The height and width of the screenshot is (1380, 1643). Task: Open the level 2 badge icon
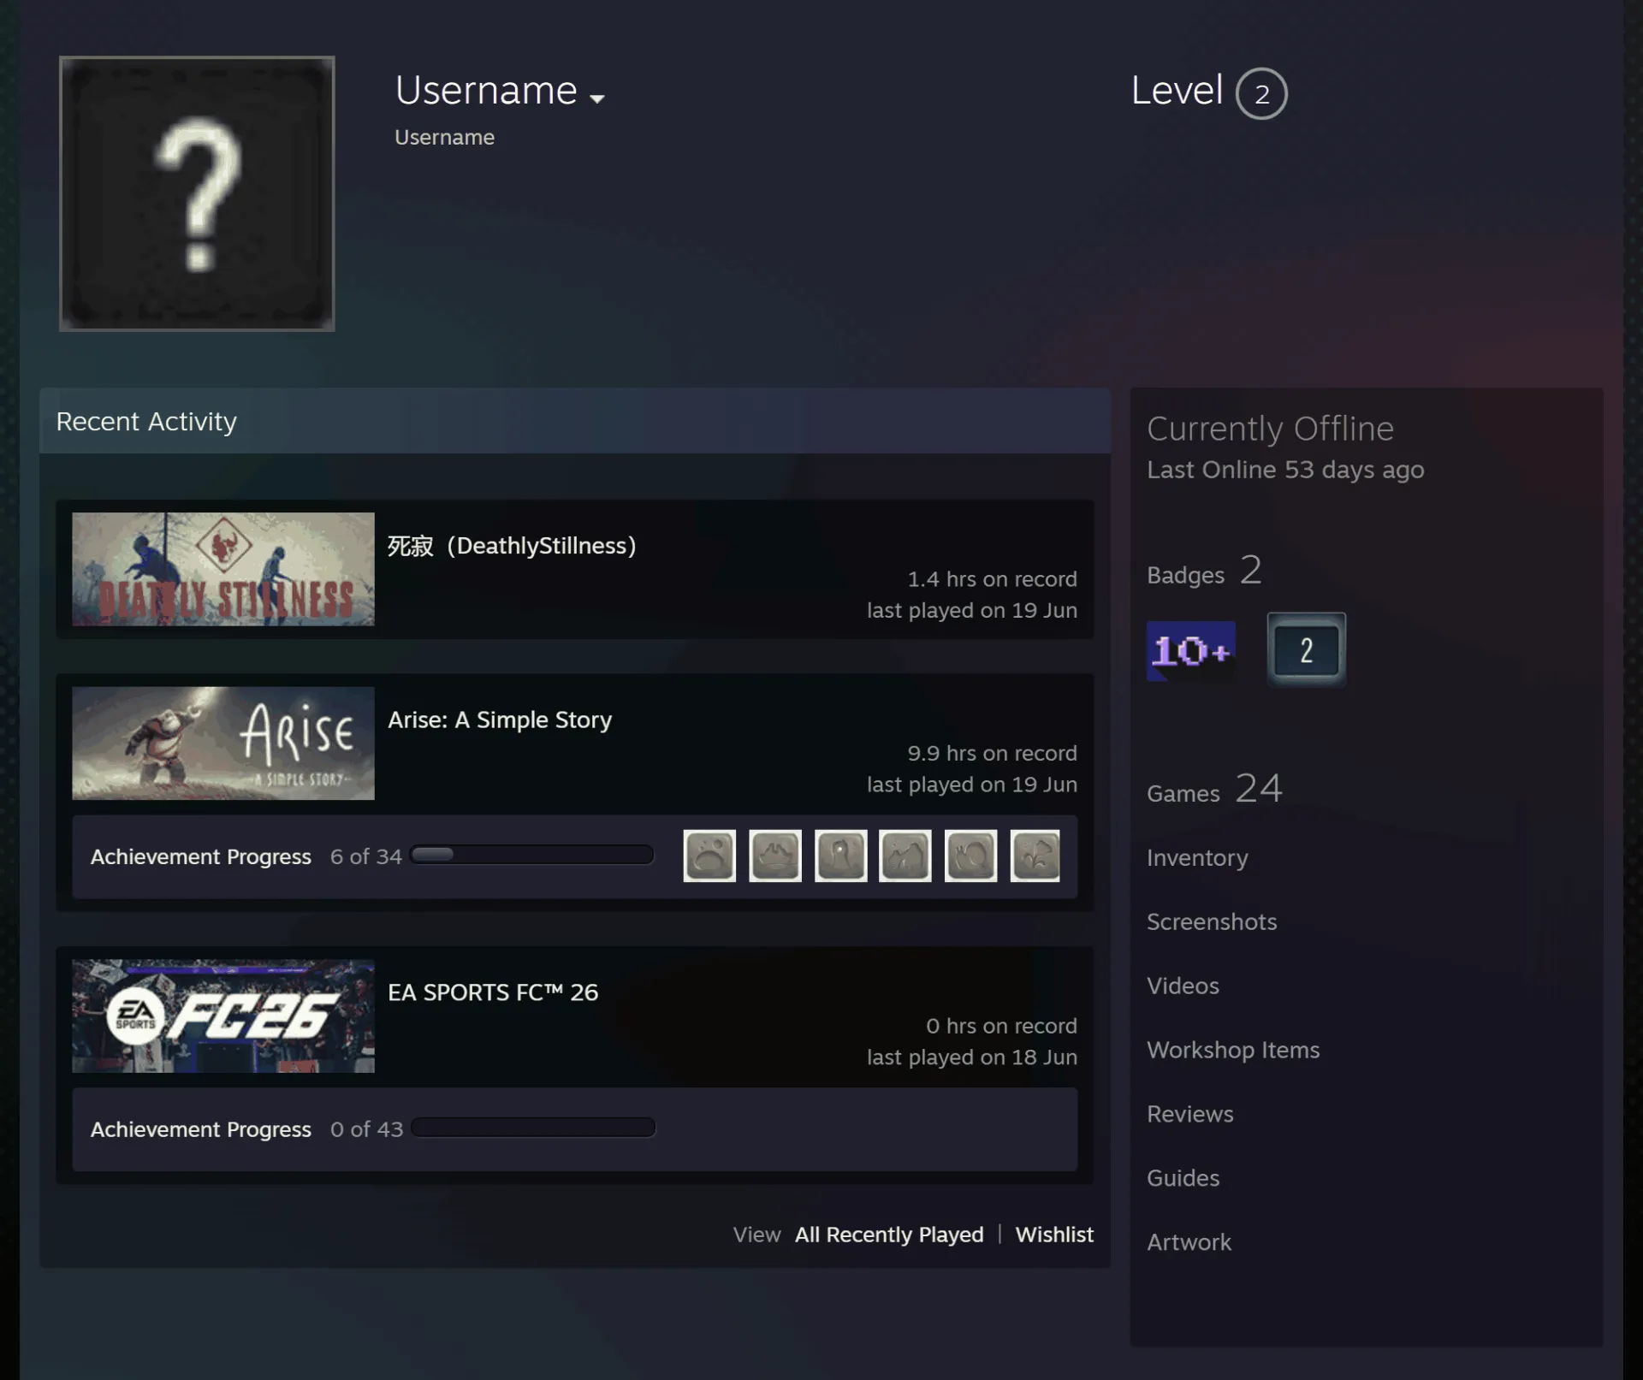point(1307,650)
